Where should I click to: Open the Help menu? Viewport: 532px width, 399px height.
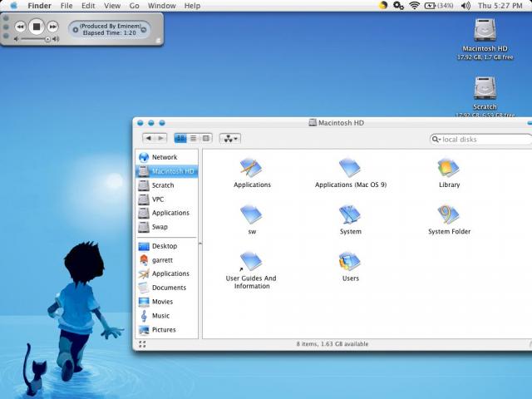click(x=192, y=6)
